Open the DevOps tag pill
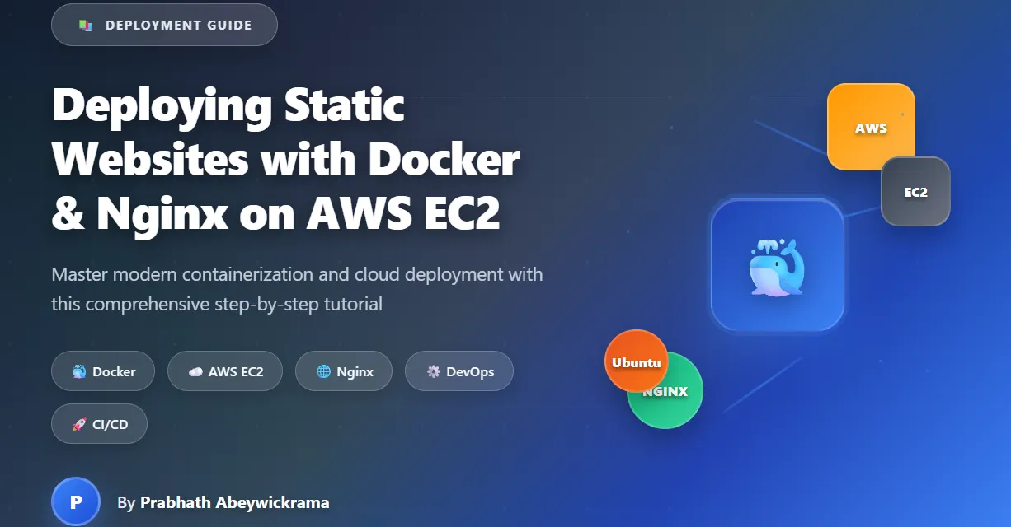This screenshot has width=1011, height=527. [x=459, y=371]
